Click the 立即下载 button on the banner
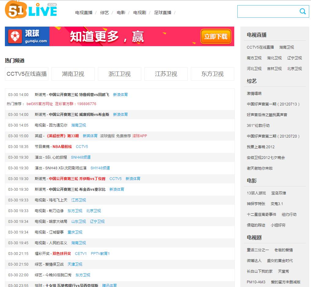This screenshot has width=311, height=287. coord(216,36)
